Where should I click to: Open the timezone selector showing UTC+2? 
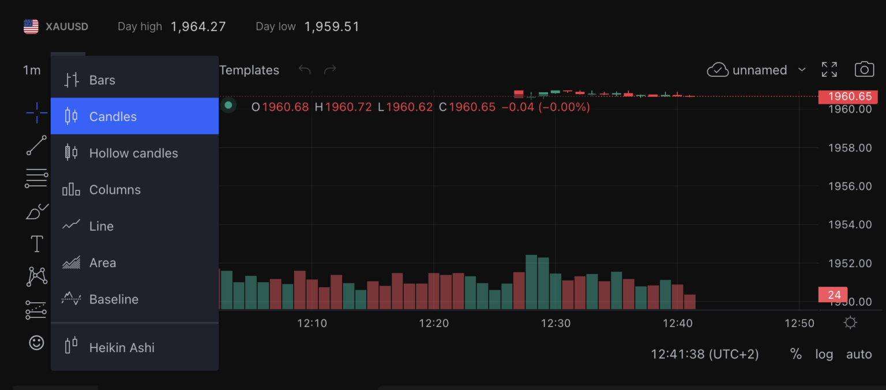pyautogui.click(x=704, y=354)
